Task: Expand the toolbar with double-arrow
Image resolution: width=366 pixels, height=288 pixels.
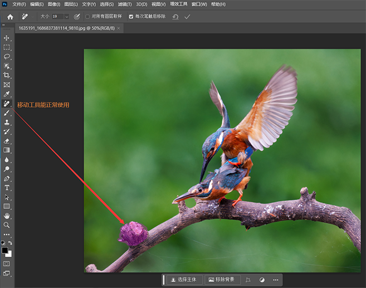Action: (3, 25)
